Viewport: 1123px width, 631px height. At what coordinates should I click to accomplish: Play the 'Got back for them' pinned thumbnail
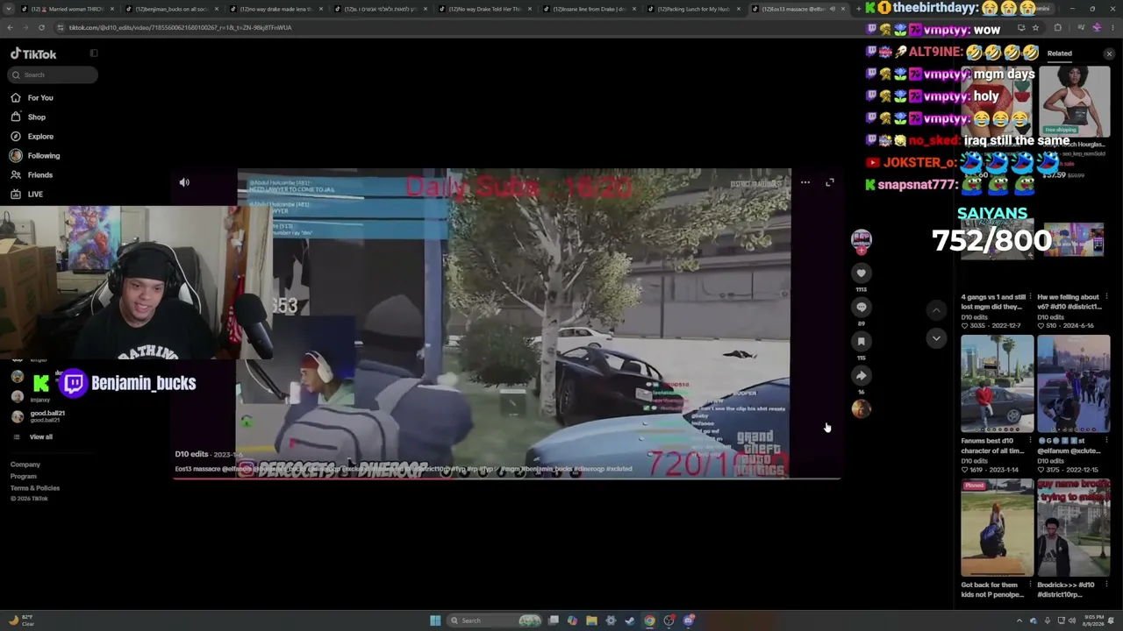[997, 528]
